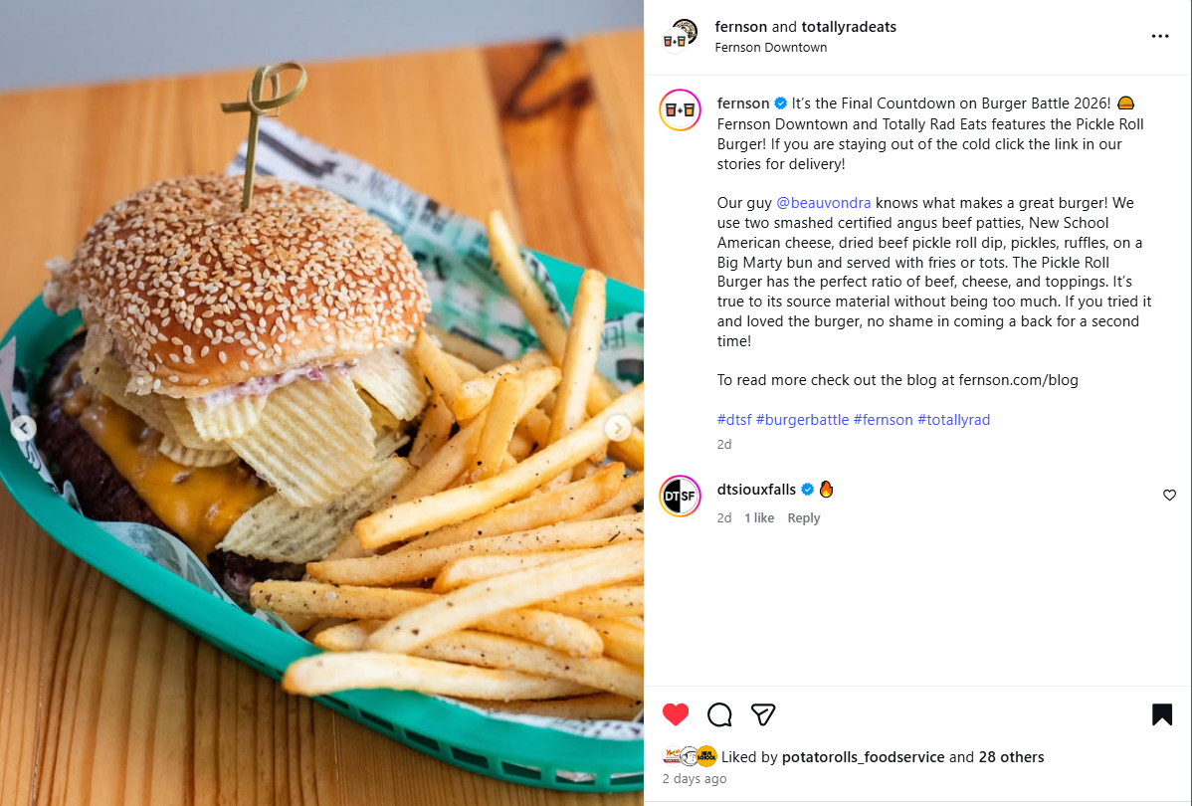Open dtsiouxfalls profile avatar

tap(680, 496)
